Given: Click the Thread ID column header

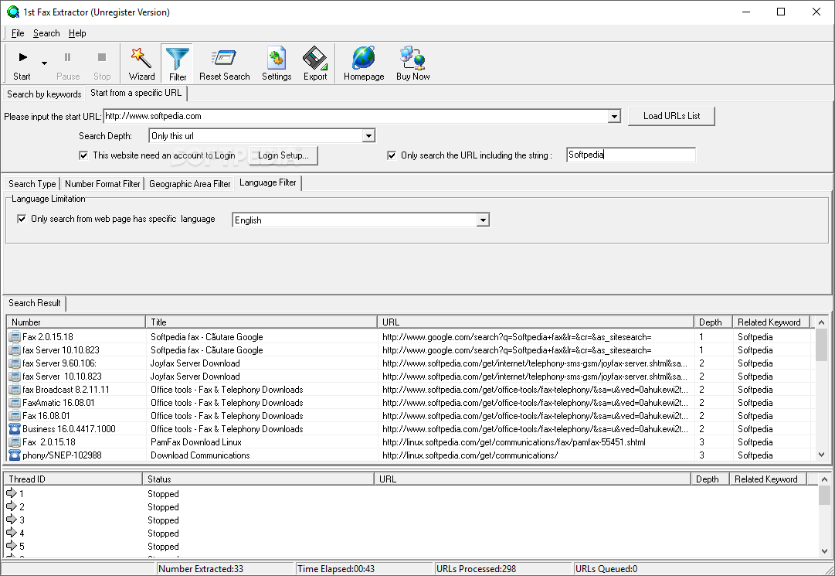Looking at the screenshot, I should pyautogui.click(x=73, y=479).
